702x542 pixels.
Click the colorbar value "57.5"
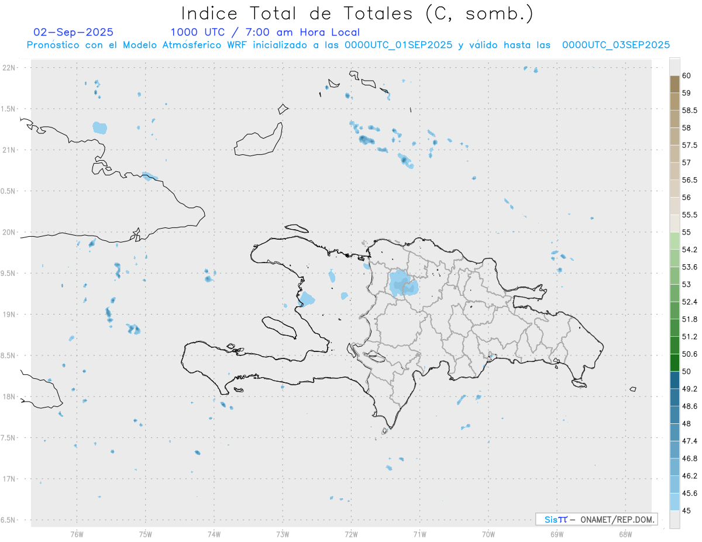click(x=689, y=145)
